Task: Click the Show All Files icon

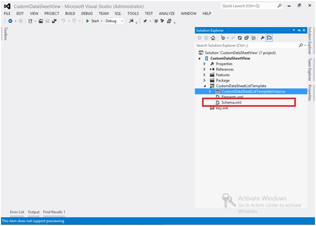Action: pos(254,38)
